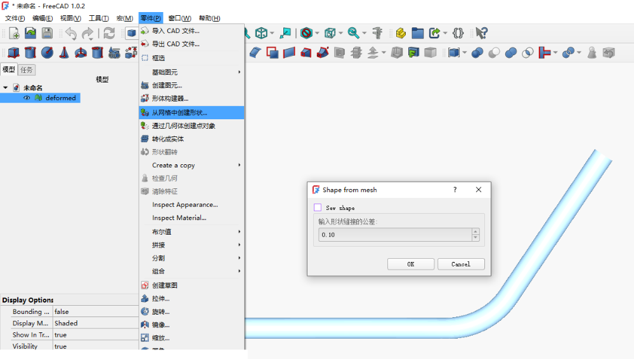Screen dimensions: 634x359
Task: Click the zoom magnifier toolbar icon
Action: pos(353,33)
